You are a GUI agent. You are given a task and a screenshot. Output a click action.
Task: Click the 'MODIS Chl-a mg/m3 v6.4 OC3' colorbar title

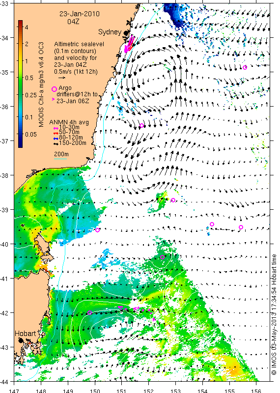pos(41,84)
